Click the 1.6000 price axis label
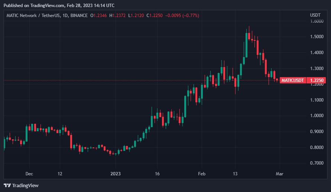This screenshot has height=192, width=331. click(317, 21)
